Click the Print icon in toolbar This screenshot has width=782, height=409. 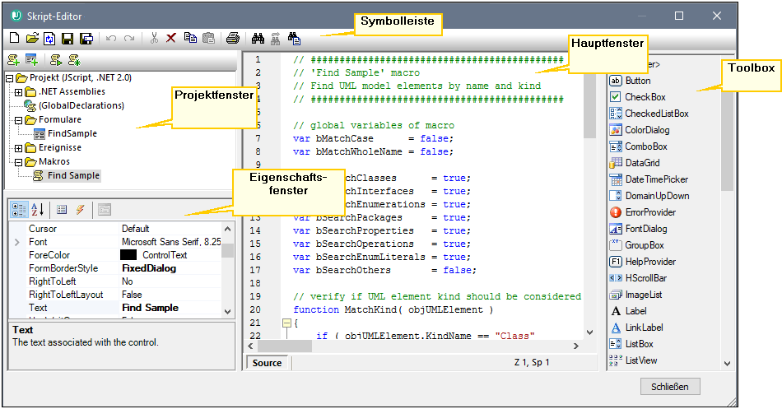click(x=233, y=38)
